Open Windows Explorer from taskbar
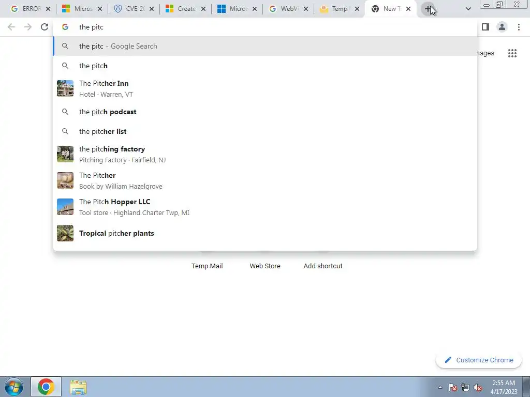 click(x=79, y=387)
